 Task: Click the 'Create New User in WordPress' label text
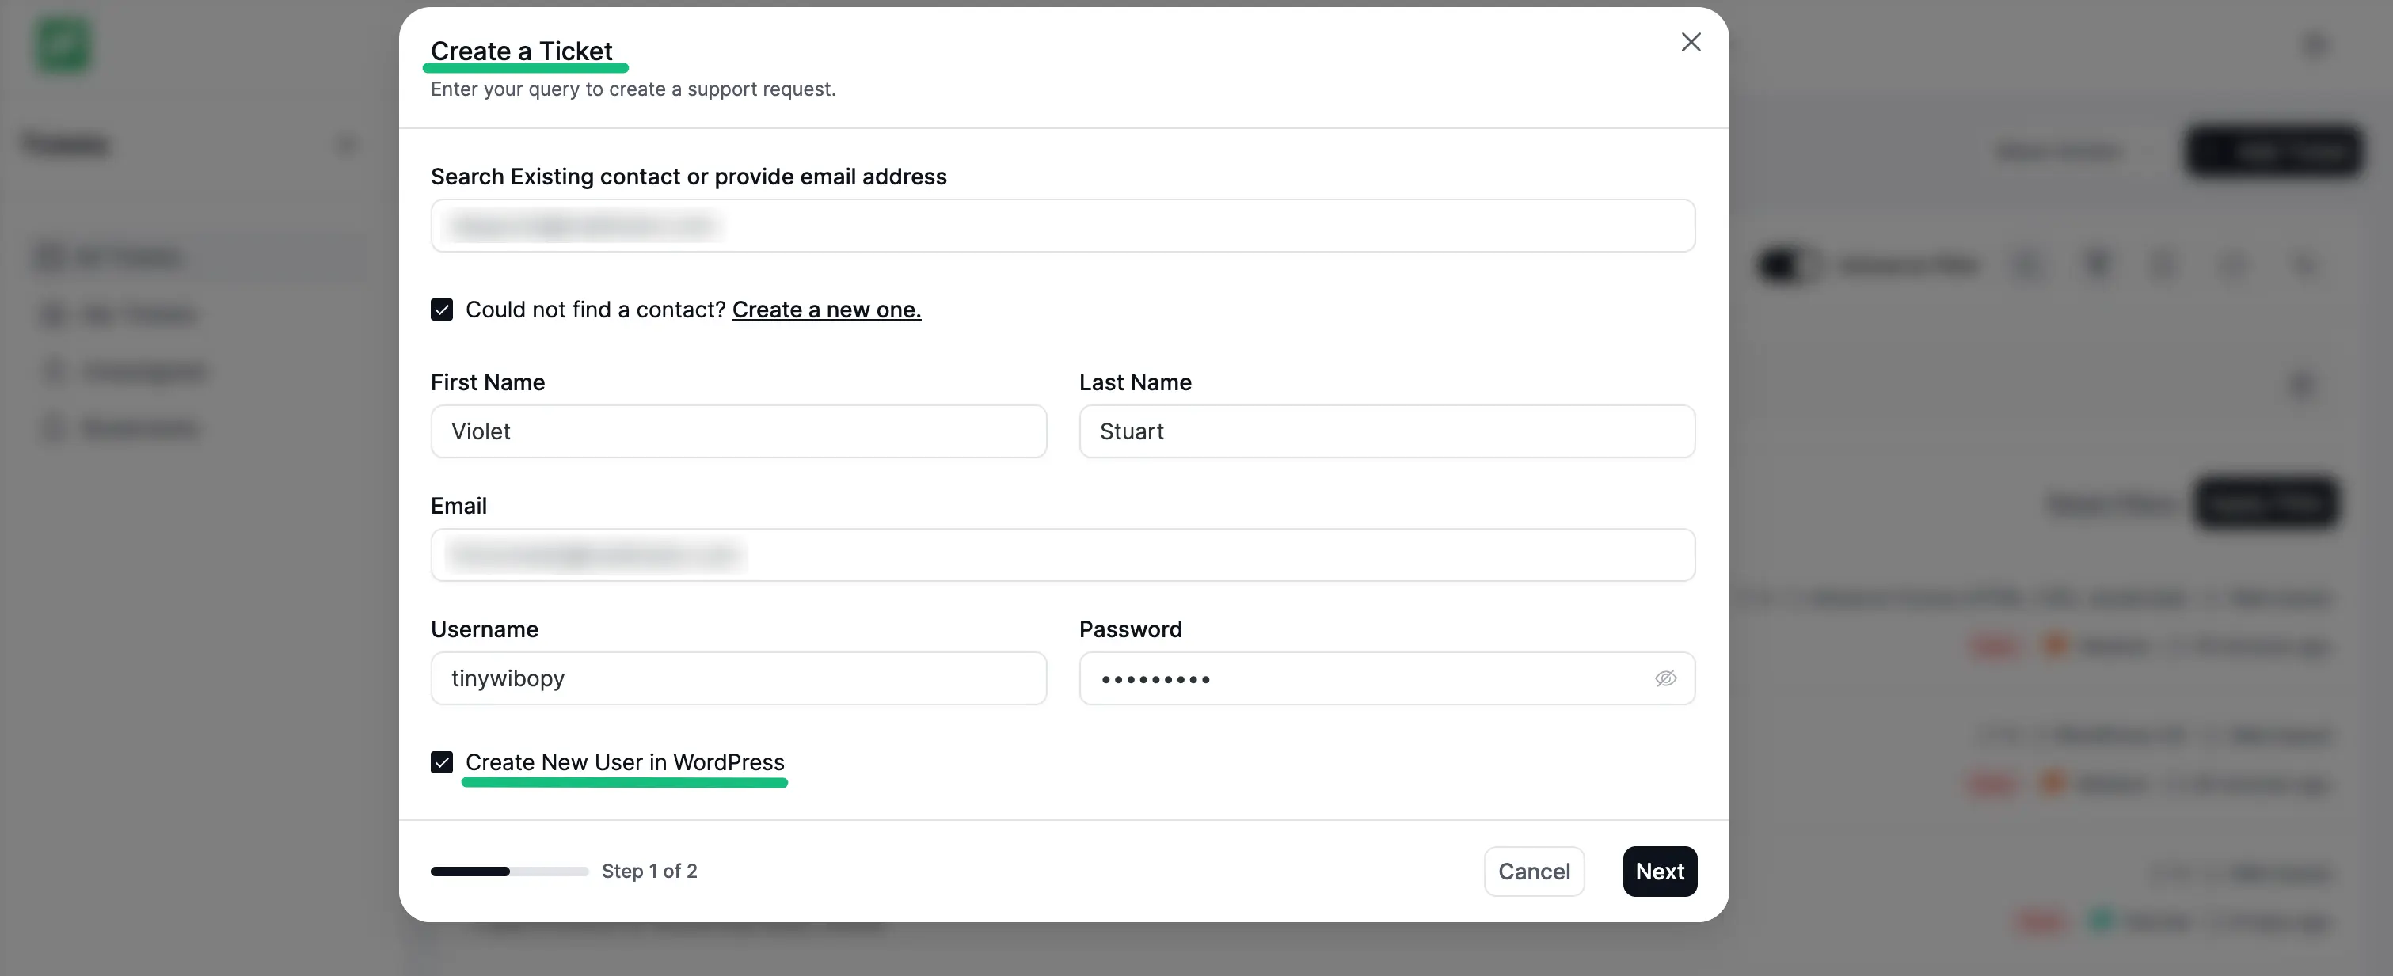(x=624, y=762)
